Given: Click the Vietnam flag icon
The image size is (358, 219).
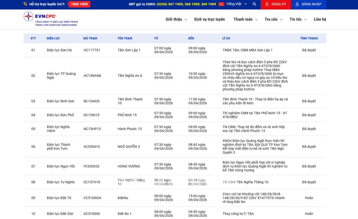Looking at the screenshot, I should tap(221, 4).
